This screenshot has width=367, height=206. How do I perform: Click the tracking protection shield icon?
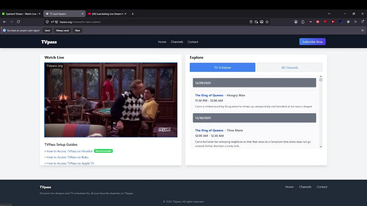point(47,22)
